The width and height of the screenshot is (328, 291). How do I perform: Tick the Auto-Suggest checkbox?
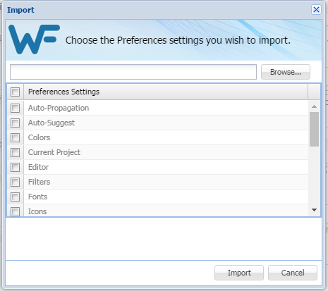[x=15, y=123]
